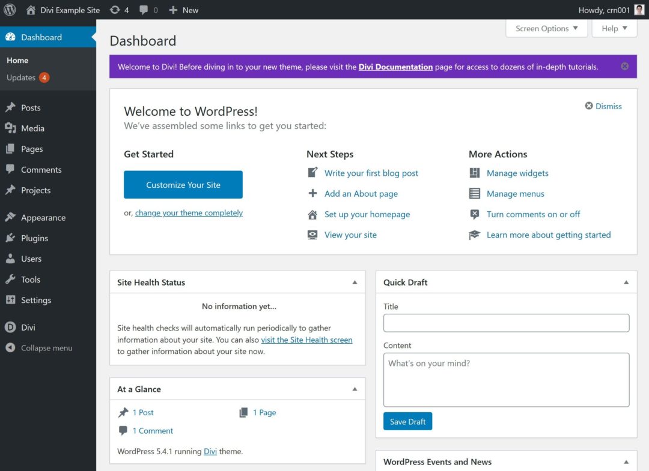The height and width of the screenshot is (471, 649).
Task: Follow the Divi Documentation link
Action: 395,67
